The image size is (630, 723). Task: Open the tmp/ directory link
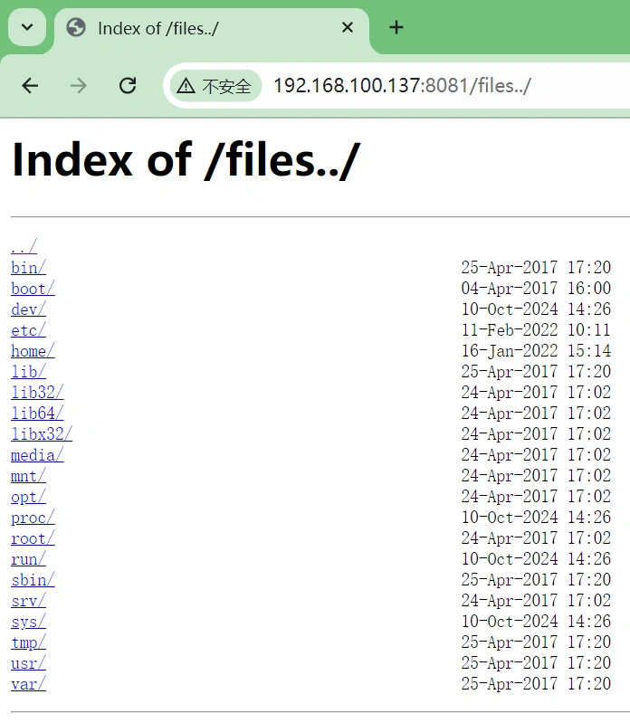pos(28,642)
